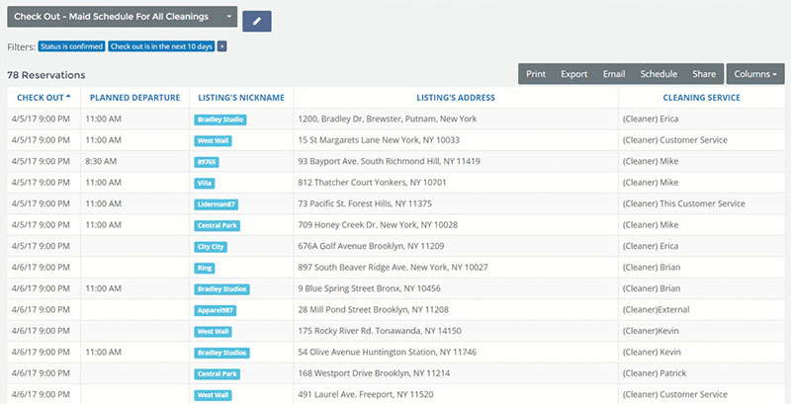Screen dimensions: 791x404
Task: Click the plus icon to add filter
Action: 222,46
